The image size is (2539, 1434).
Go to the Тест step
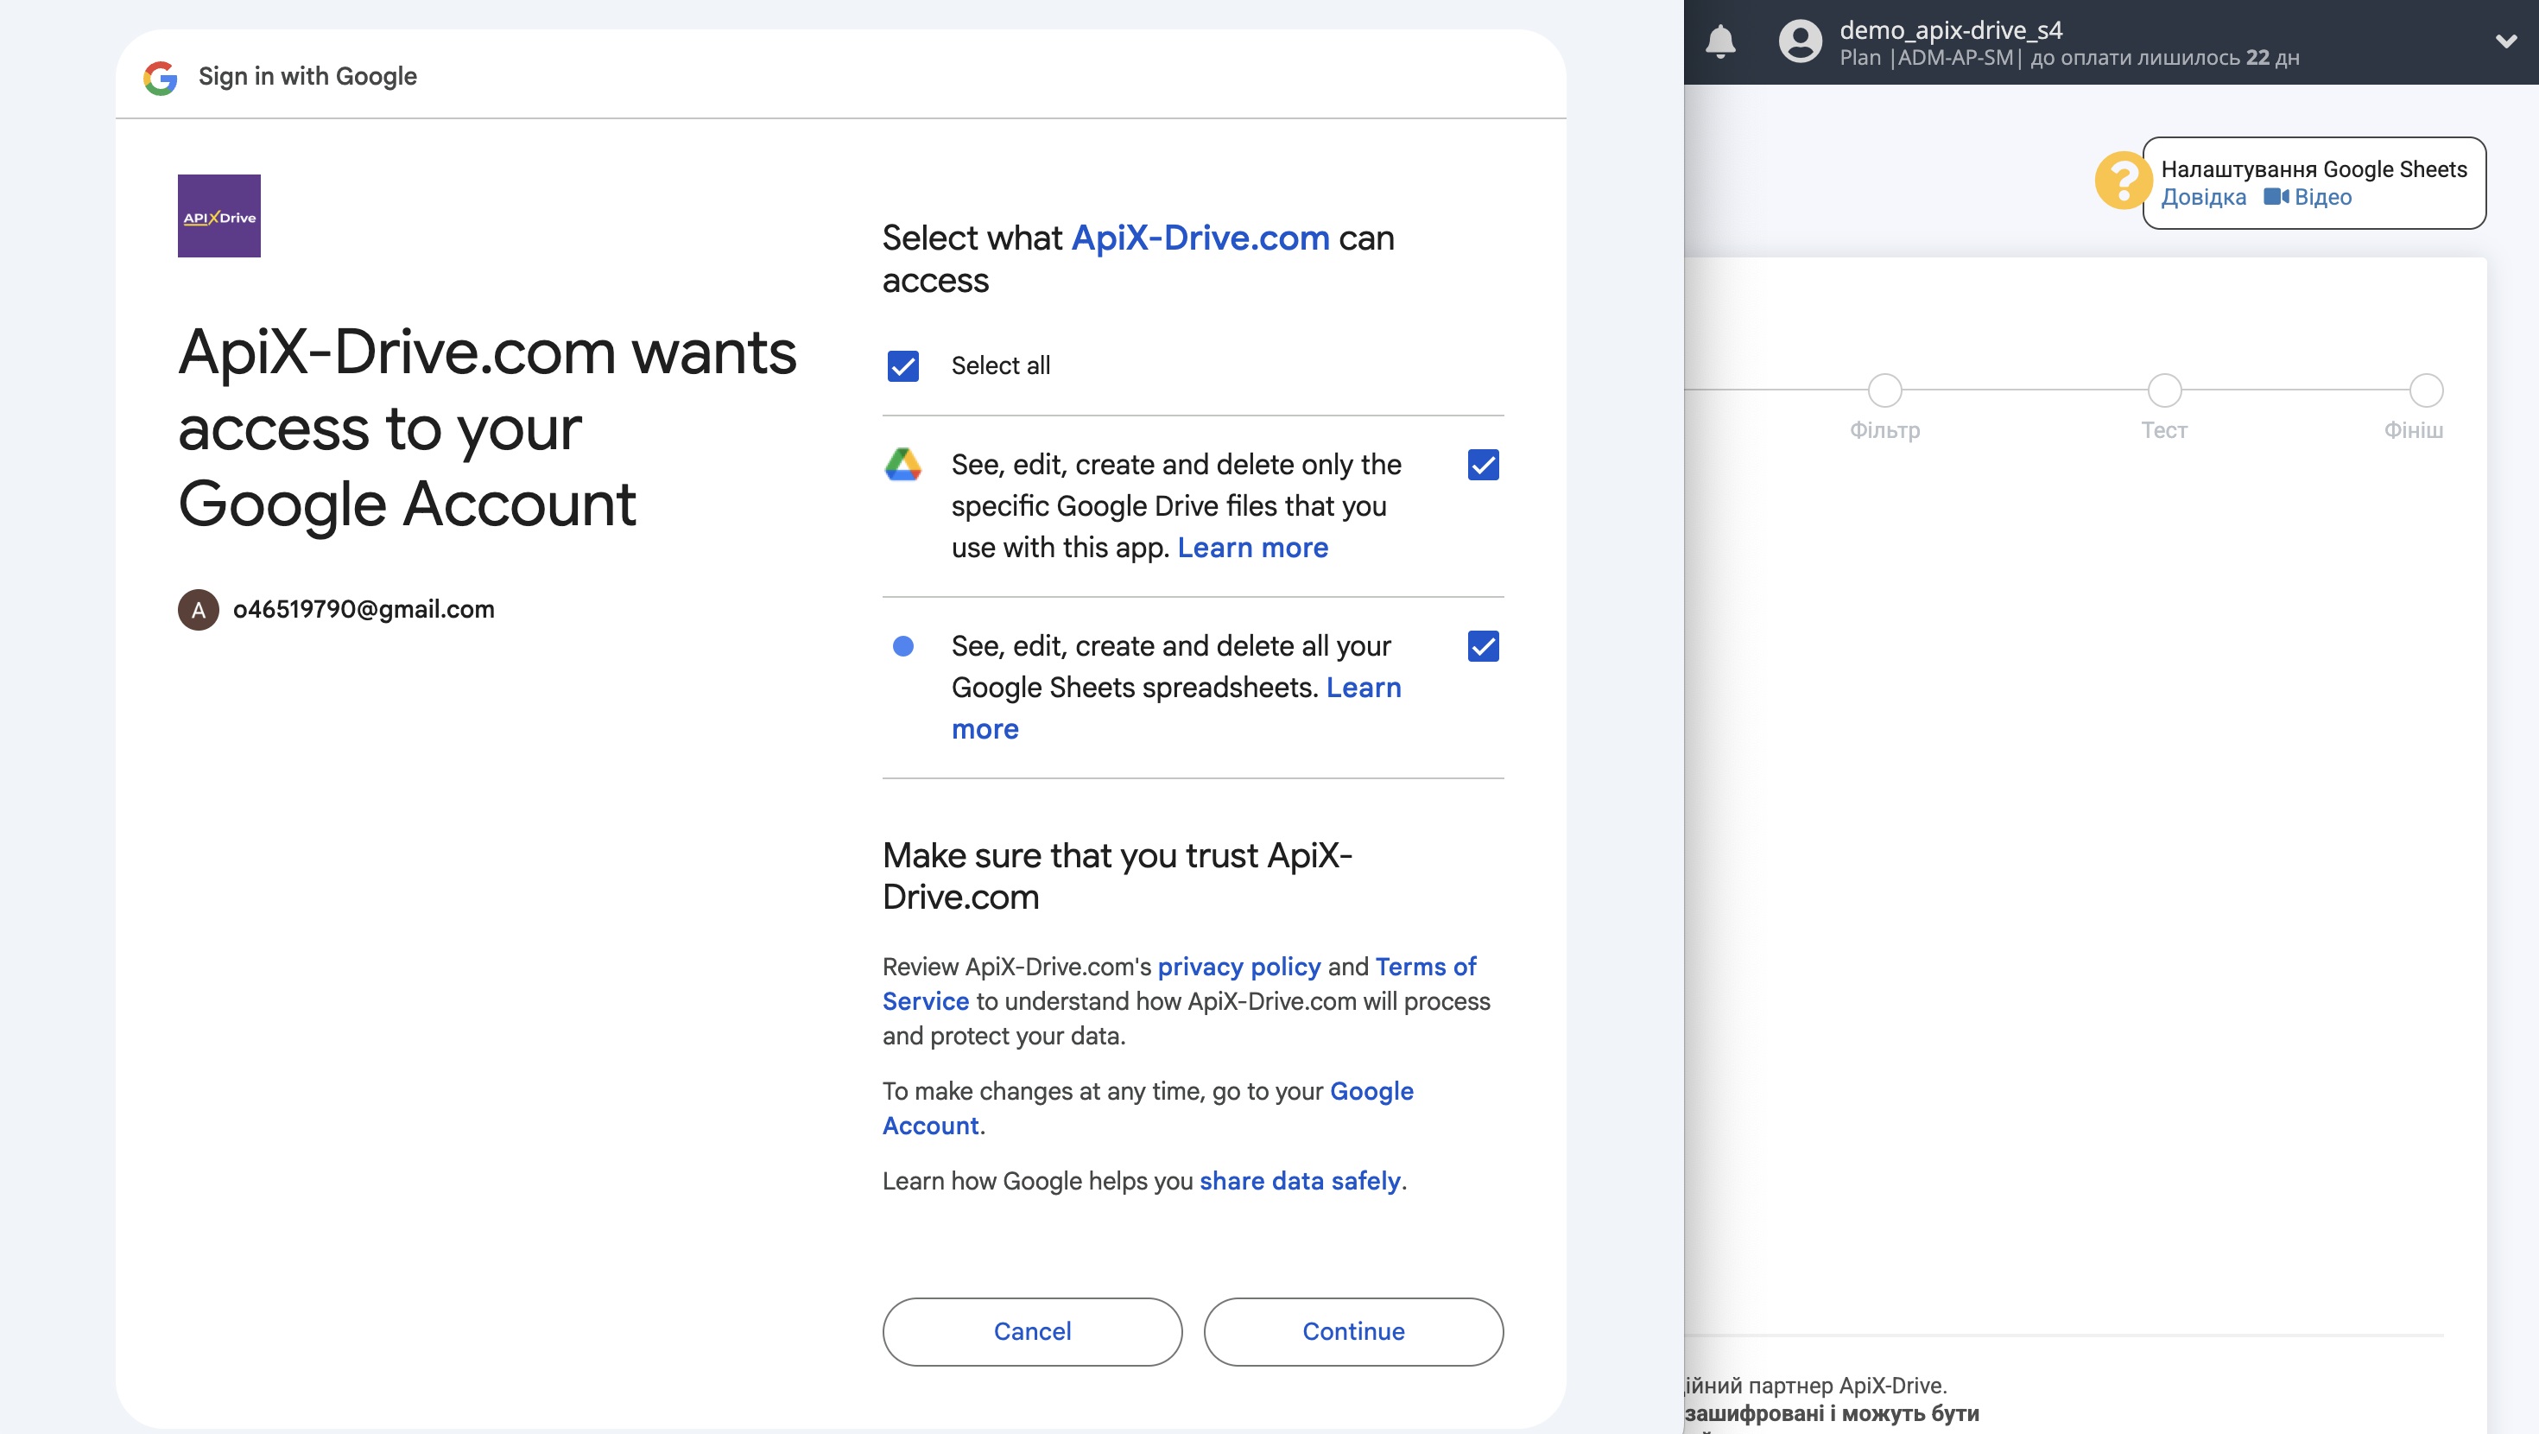tap(2164, 390)
